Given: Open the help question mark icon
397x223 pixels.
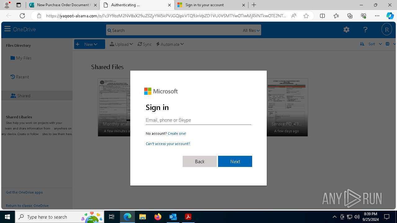Looking at the screenshot, I should pyautogui.click(x=365, y=30).
